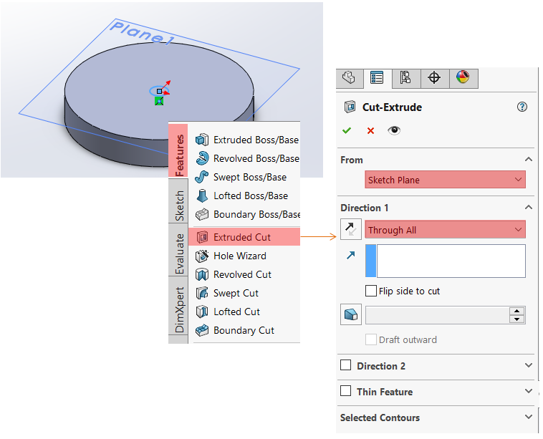Viewport: 543px width, 439px height.
Task: Choose the Swept Boss/Base text label
Action: 250,178
